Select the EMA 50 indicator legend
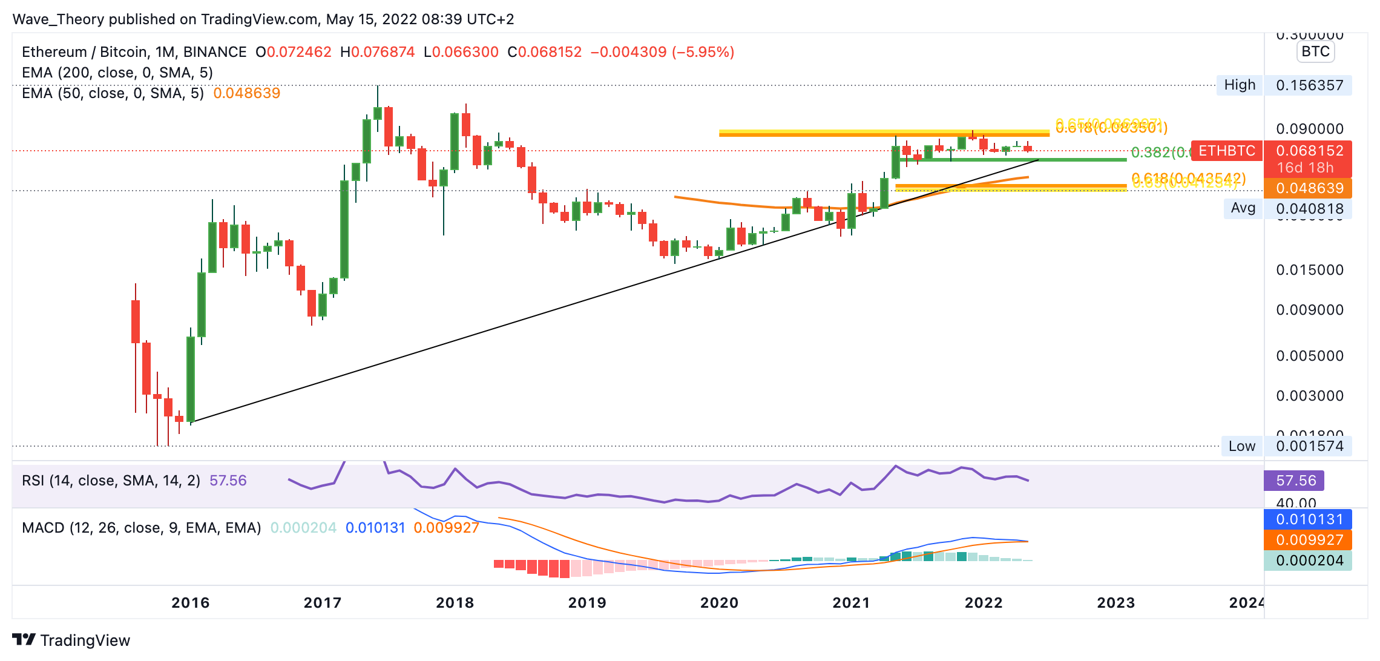The image size is (1380, 661). pos(113,93)
